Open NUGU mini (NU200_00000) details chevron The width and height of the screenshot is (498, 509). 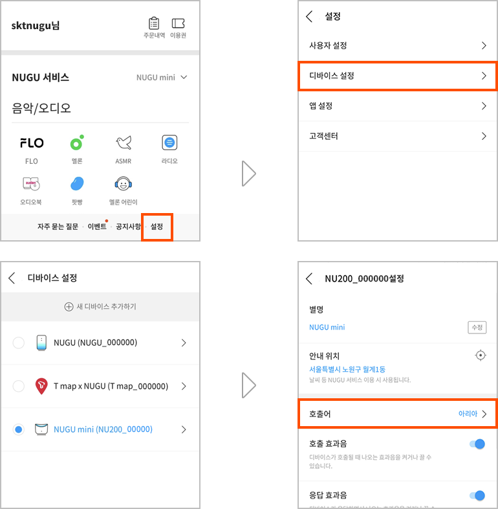click(x=184, y=429)
